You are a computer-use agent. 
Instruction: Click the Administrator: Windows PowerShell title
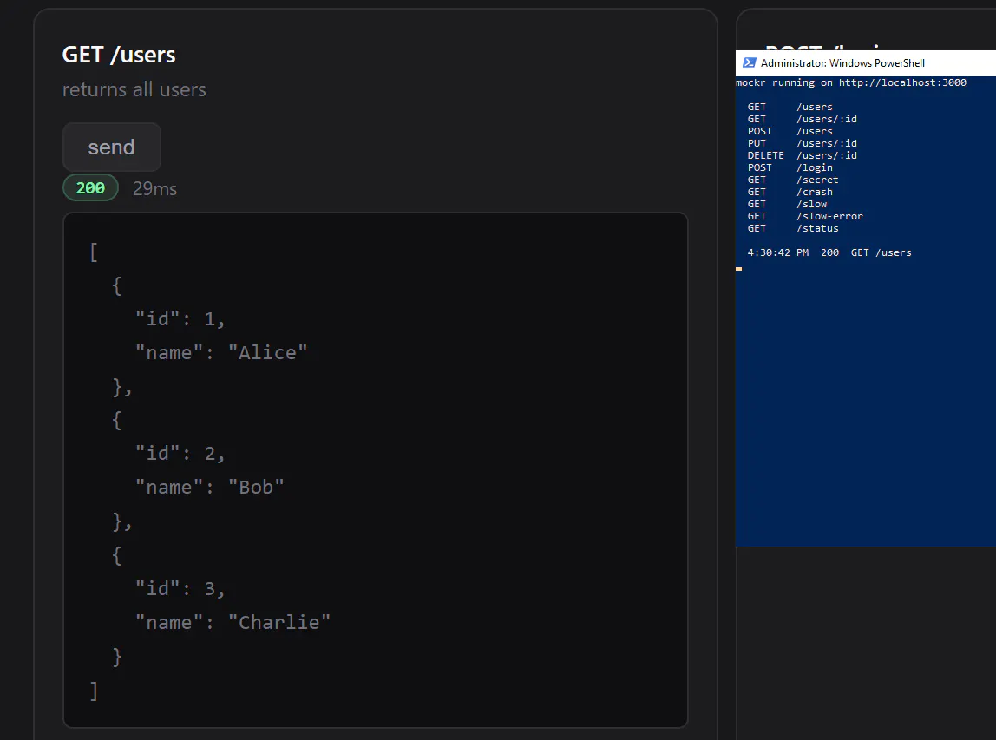(842, 62)
